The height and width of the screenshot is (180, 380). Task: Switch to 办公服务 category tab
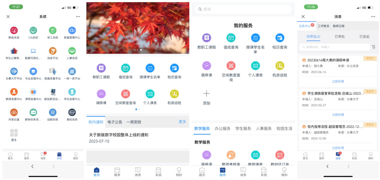222,129
